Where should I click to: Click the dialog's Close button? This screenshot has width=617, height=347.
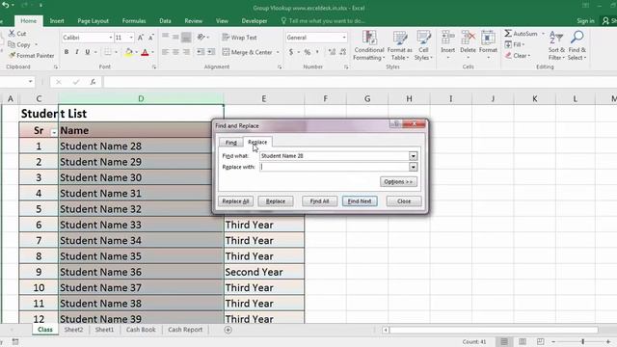pos(404,201)
